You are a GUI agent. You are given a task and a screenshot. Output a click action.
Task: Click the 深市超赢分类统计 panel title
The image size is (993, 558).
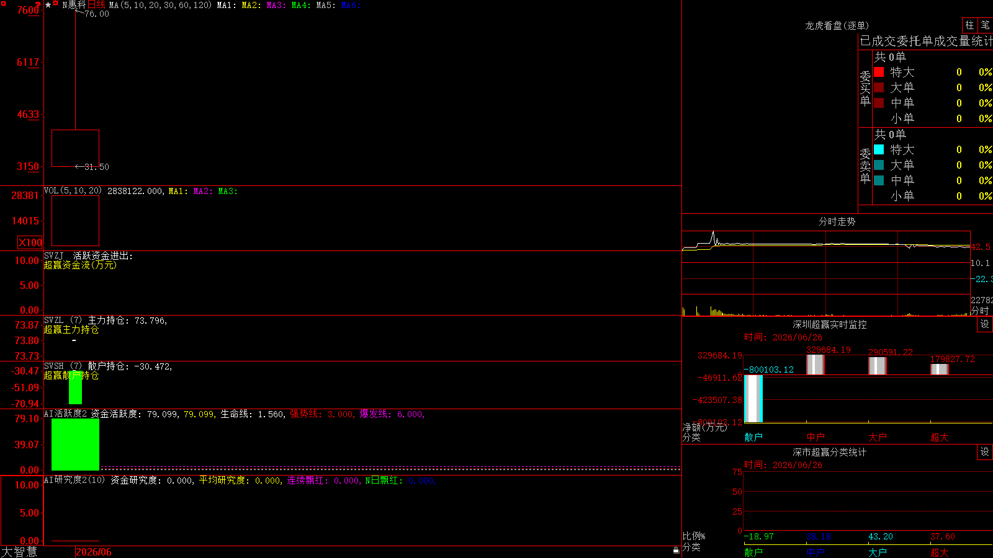(x=830, y=452)
